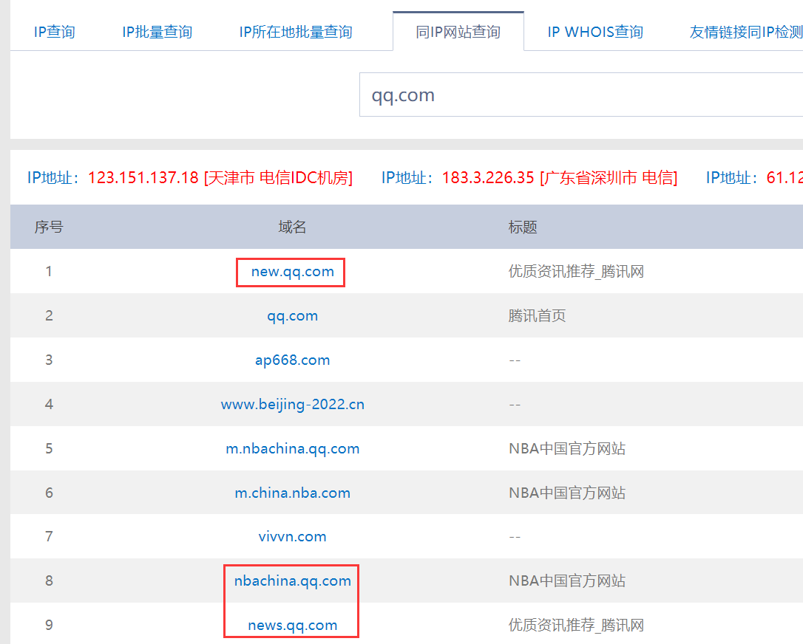Open the nbachina.qq.com link in row 8
This screenshot has height=644, width=803.
(292, 581)
